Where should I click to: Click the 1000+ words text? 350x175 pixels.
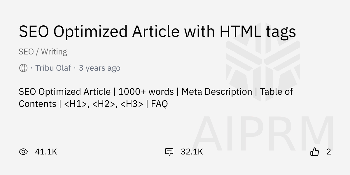tap(146, 92)
